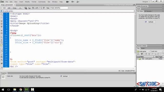Open the Site menu

tap(49, 2)
